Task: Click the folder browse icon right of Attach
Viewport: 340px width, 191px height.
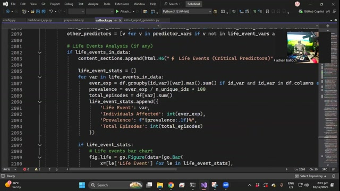Action: click(x=145, y=12)
